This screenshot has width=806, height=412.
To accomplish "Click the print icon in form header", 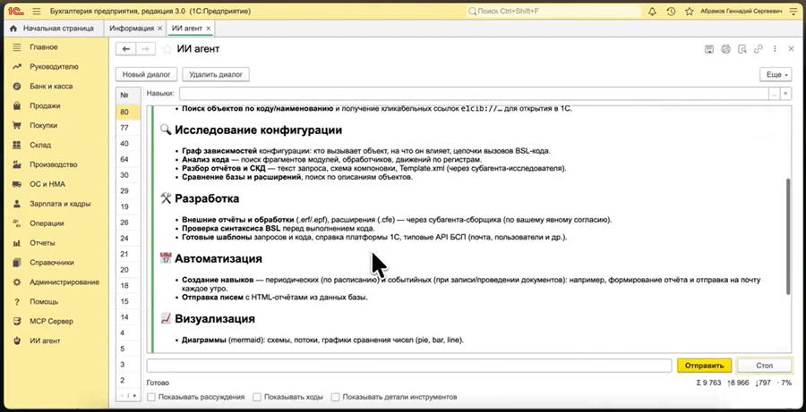I will [725, 49].
